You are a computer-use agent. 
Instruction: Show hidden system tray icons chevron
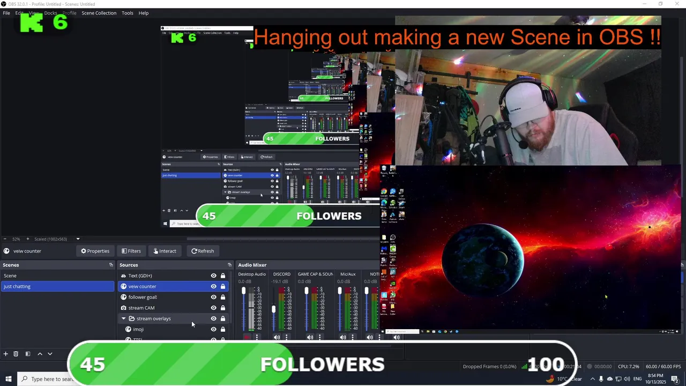[x=592, y=379]
